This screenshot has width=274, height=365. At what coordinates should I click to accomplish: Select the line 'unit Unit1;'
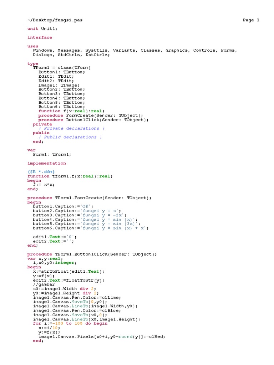click(x=42, y=29)
